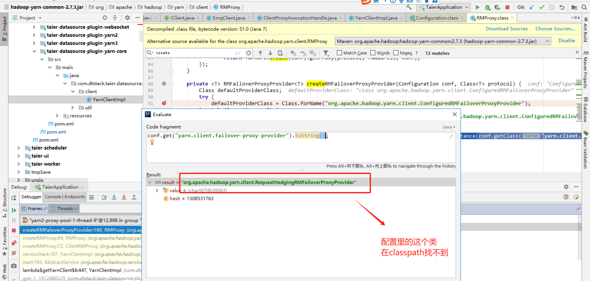Enable Match Case in the find bar

pyautogui.click(x=339, y=52)
